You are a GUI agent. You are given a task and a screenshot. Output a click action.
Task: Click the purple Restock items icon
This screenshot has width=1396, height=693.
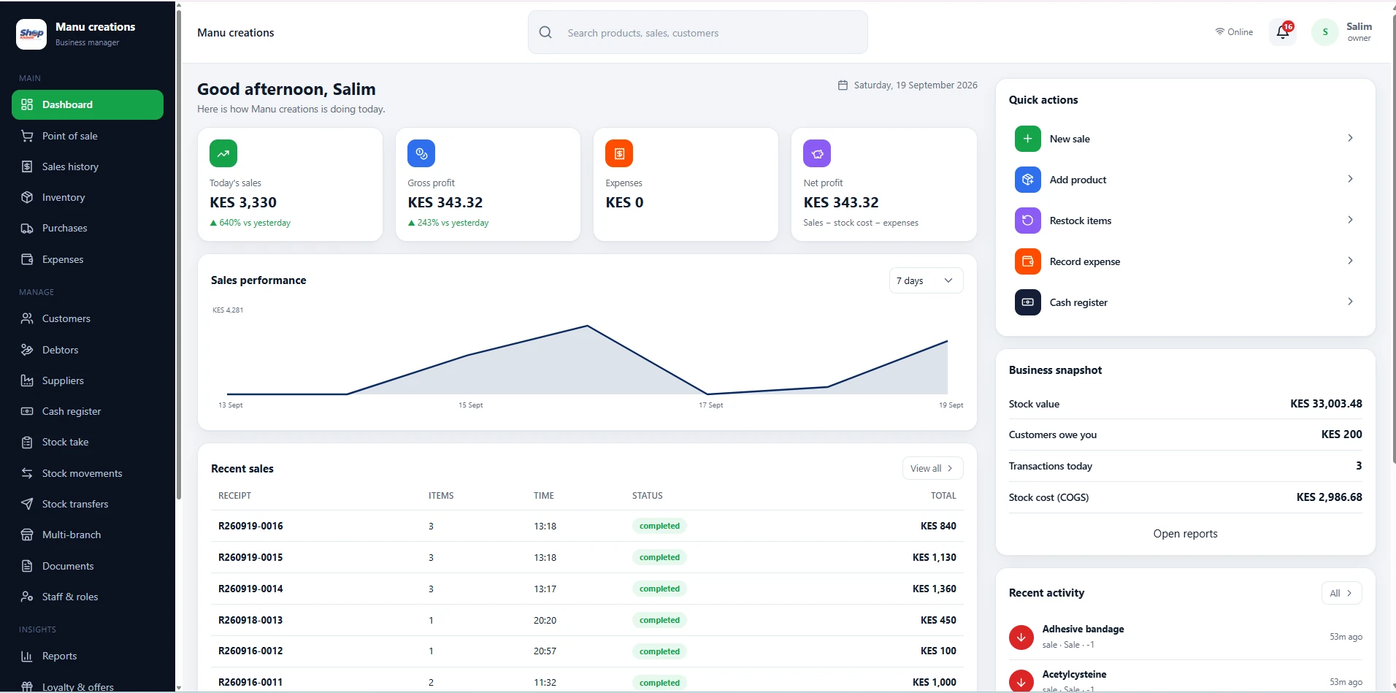(x=1027, y=221)
